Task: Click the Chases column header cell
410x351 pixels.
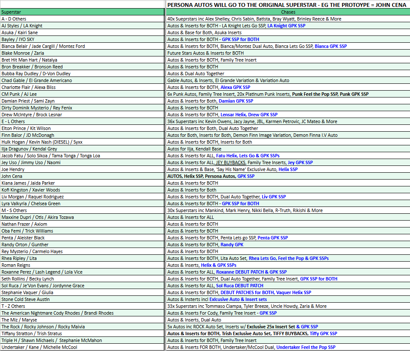Action: click(x=288, y=12)
